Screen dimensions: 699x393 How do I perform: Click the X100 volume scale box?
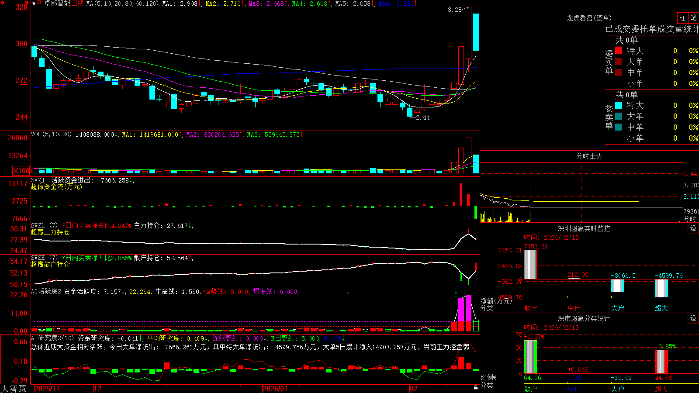[x=21, y=171]
